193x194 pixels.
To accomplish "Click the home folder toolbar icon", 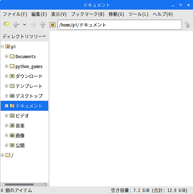I will [x=52, y=25].
